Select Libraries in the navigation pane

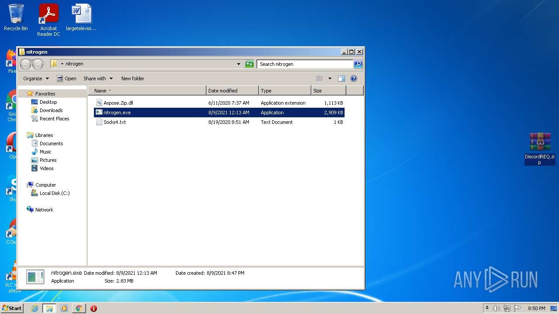click(44, 135)
